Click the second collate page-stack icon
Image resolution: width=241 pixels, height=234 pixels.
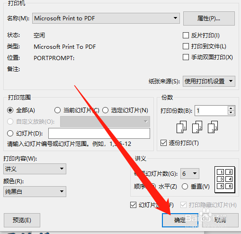point(197,127)
